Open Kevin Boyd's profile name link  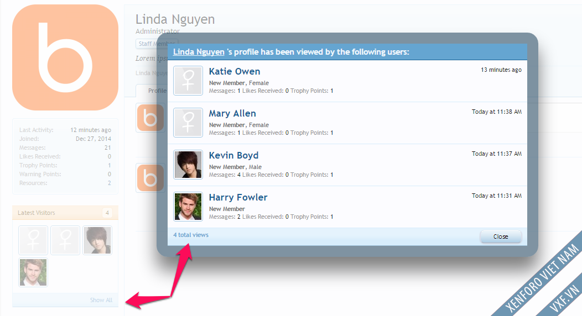[233, 155]
